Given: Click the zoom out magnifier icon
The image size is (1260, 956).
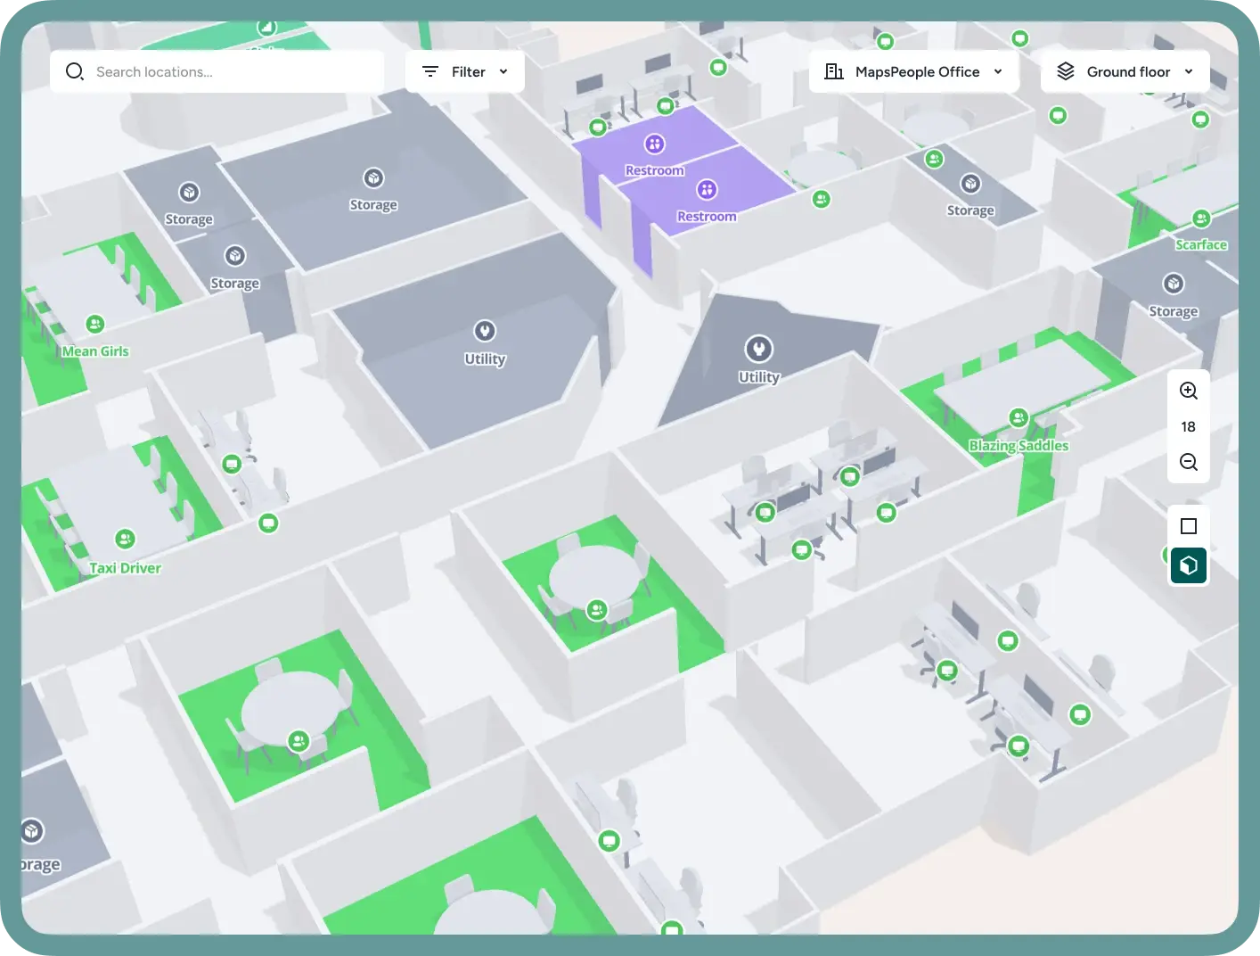Looking at the screenshot, I should point(1188,462).
